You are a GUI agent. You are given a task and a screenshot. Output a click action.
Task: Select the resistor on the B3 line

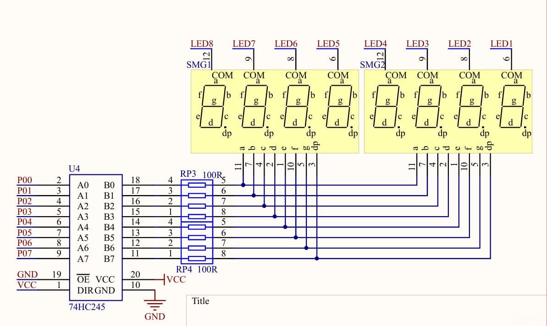pyautogui.click(x=197, y=217)
